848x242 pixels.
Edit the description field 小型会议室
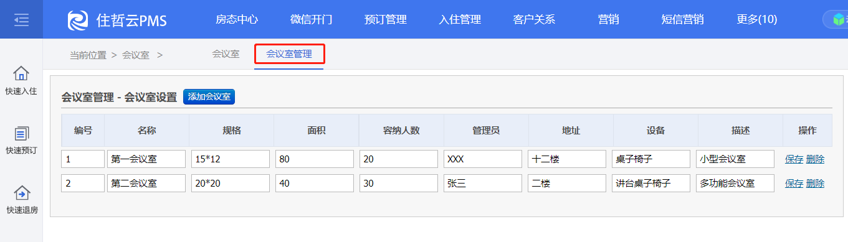pyautogui.click(x=735, y=159)
